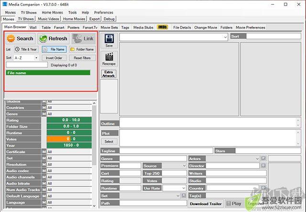The width and height of the screenshot is (306, 212).
Task: List movies by File Name
Action: (x=54, y=49)
